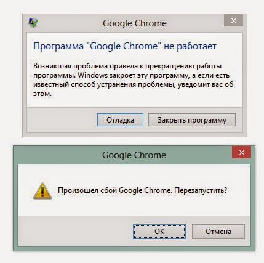This screenshot has height=263, width=264.
Task: Click the line containing известный способ устранения проблемы
Action: click(x=133, y=84)
